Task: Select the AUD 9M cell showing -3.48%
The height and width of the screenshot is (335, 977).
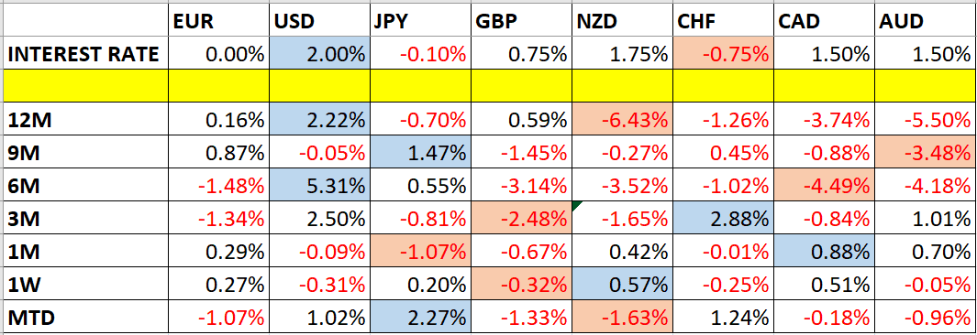Action: 924,151
